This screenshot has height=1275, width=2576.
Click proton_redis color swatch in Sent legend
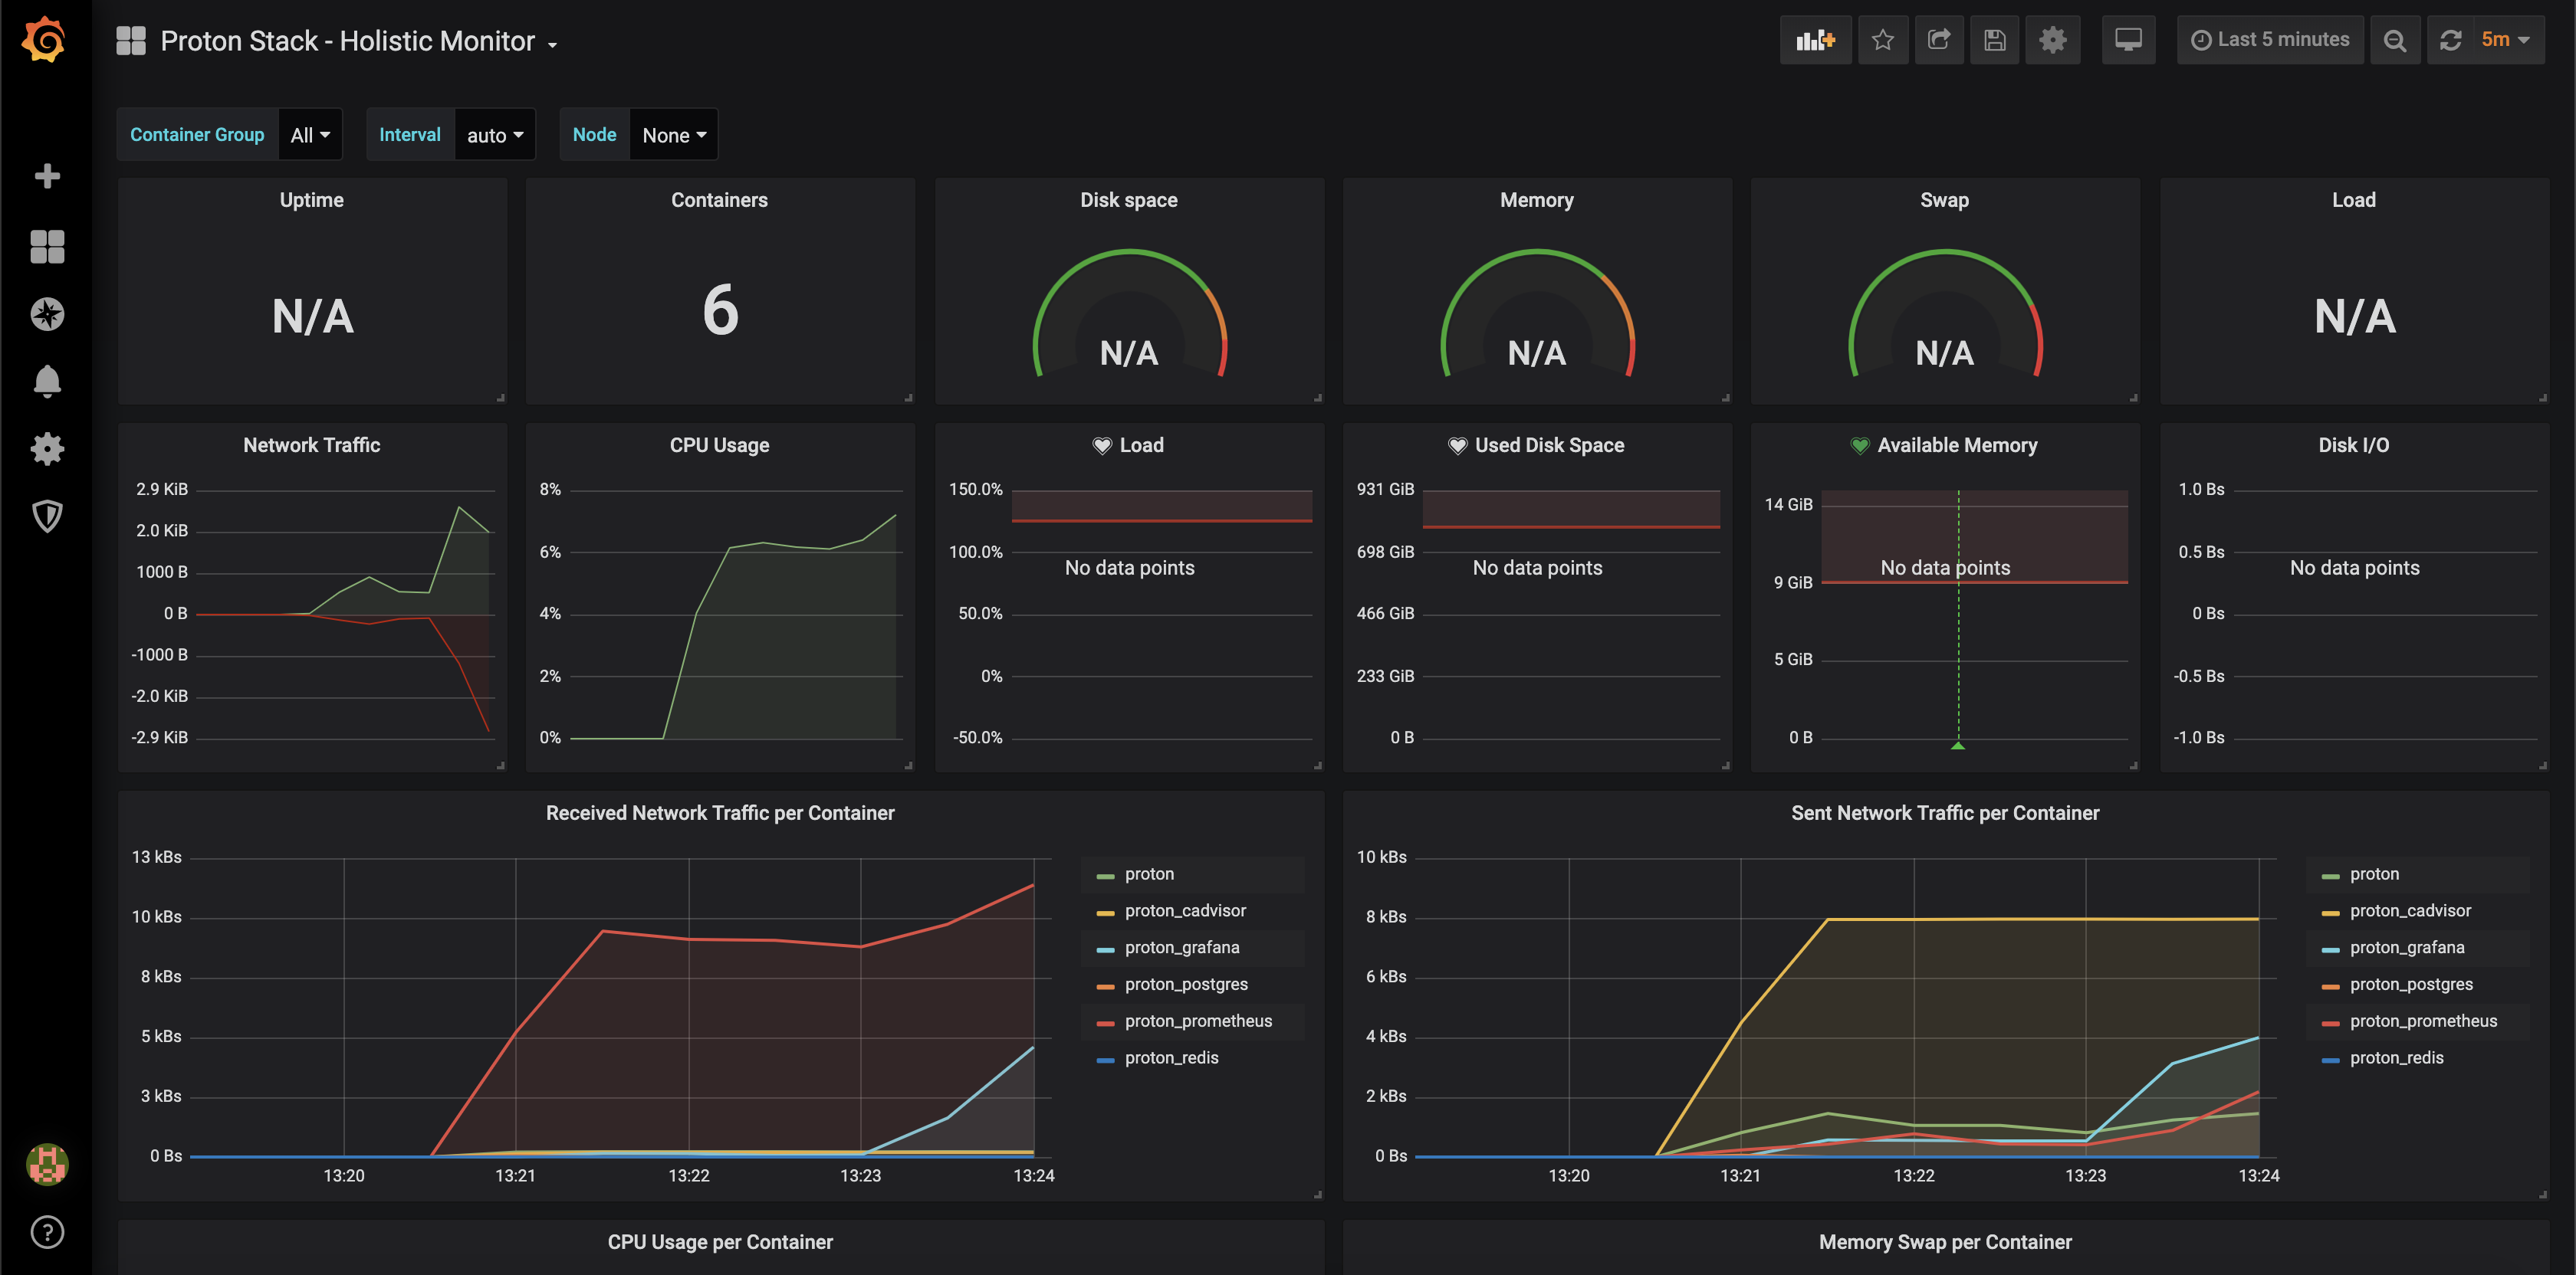[x=2330, y=1060]
